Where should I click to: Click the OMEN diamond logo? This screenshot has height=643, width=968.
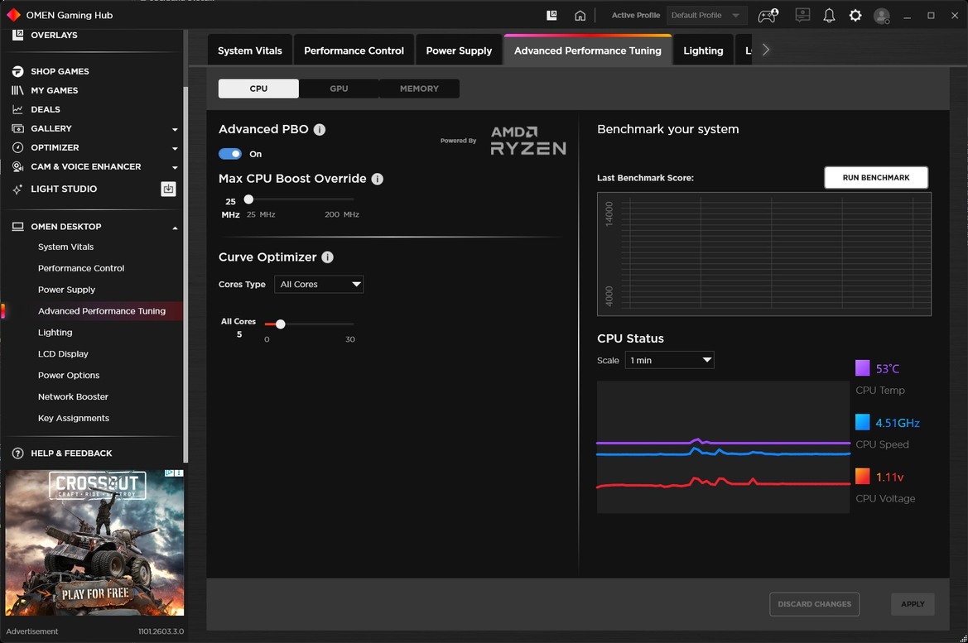pyautogui.click(x=13, y=15)
